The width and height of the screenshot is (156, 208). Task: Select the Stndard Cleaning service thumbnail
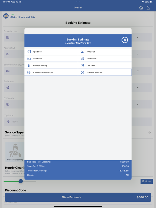[x=15, y=152]
